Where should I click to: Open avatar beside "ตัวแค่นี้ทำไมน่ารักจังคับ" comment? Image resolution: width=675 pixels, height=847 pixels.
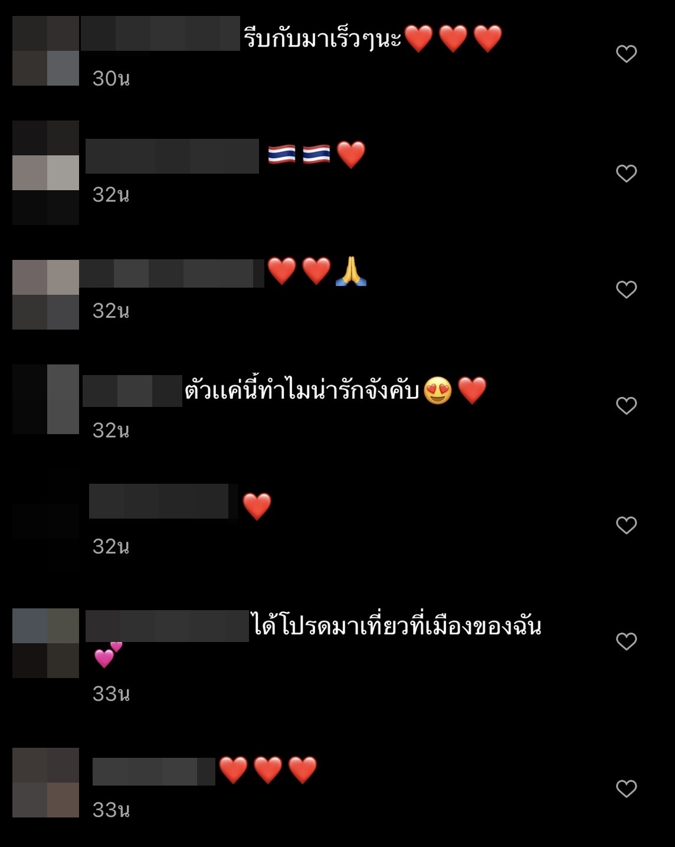click(x=45, y=399)
